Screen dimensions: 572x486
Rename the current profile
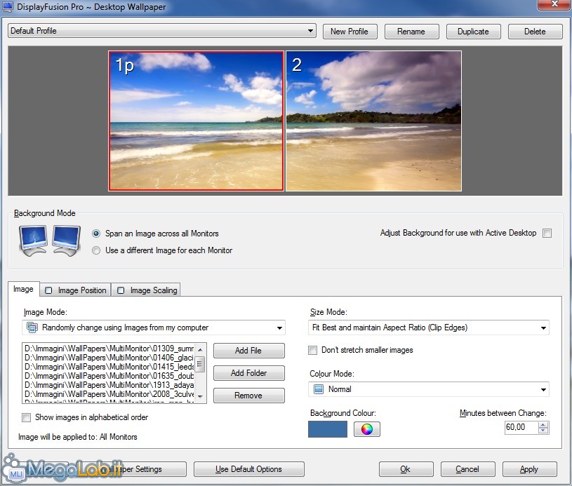pos(411,32)
